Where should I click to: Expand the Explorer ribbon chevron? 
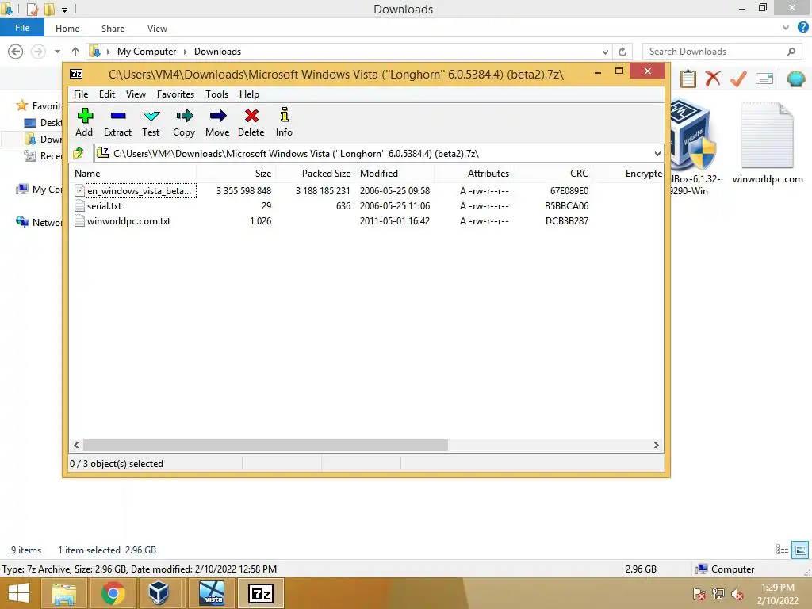(x=786, y=28)
